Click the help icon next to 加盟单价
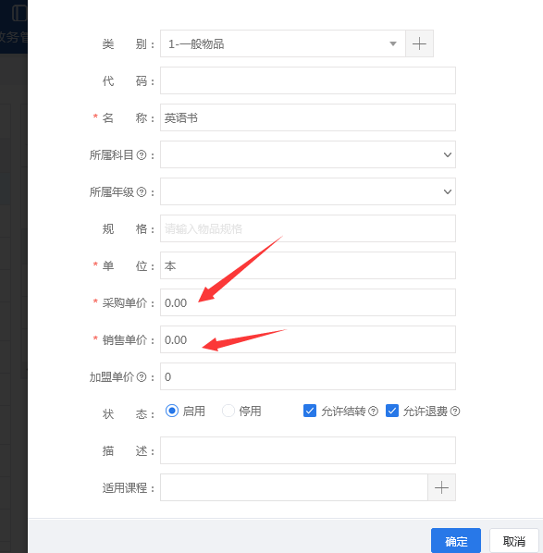543x553 pixels. (142, 377)
